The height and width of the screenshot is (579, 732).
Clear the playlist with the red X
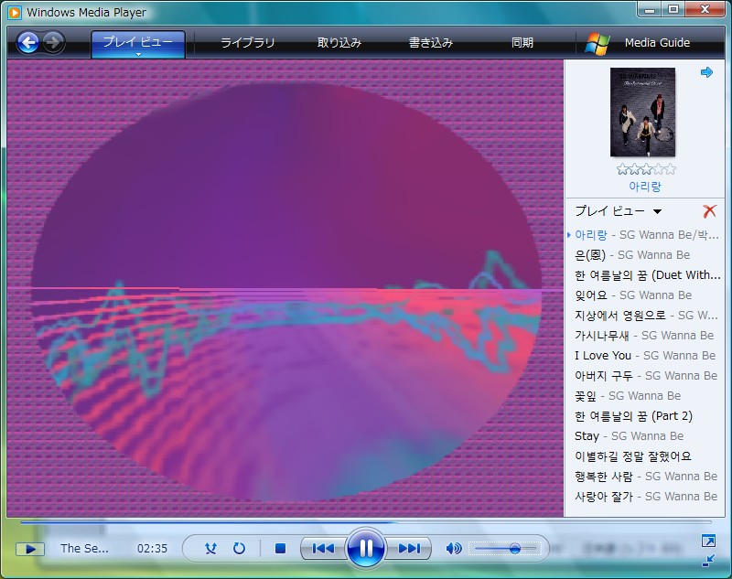710,211
